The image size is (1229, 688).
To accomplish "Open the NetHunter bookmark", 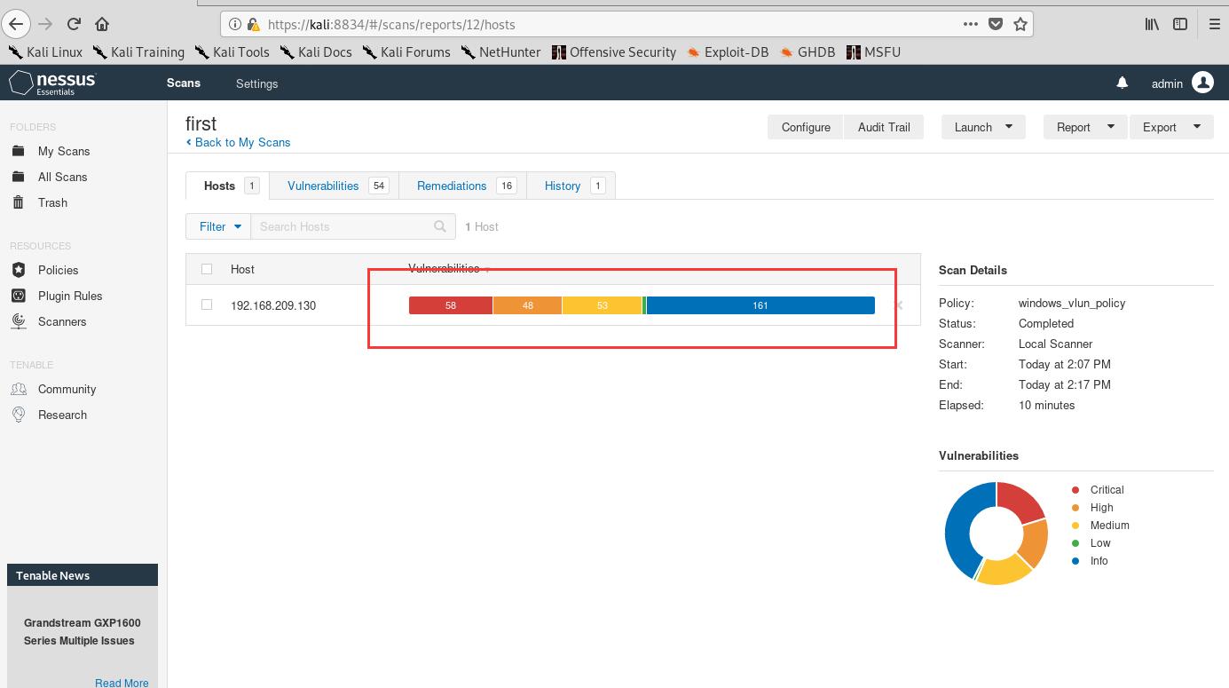I will tap(500, 51).
